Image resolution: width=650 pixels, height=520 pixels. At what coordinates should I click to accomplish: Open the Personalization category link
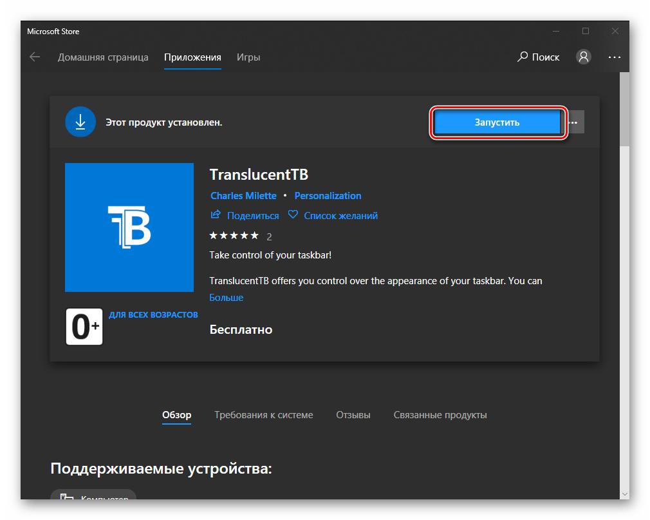(x=328, y=195)
